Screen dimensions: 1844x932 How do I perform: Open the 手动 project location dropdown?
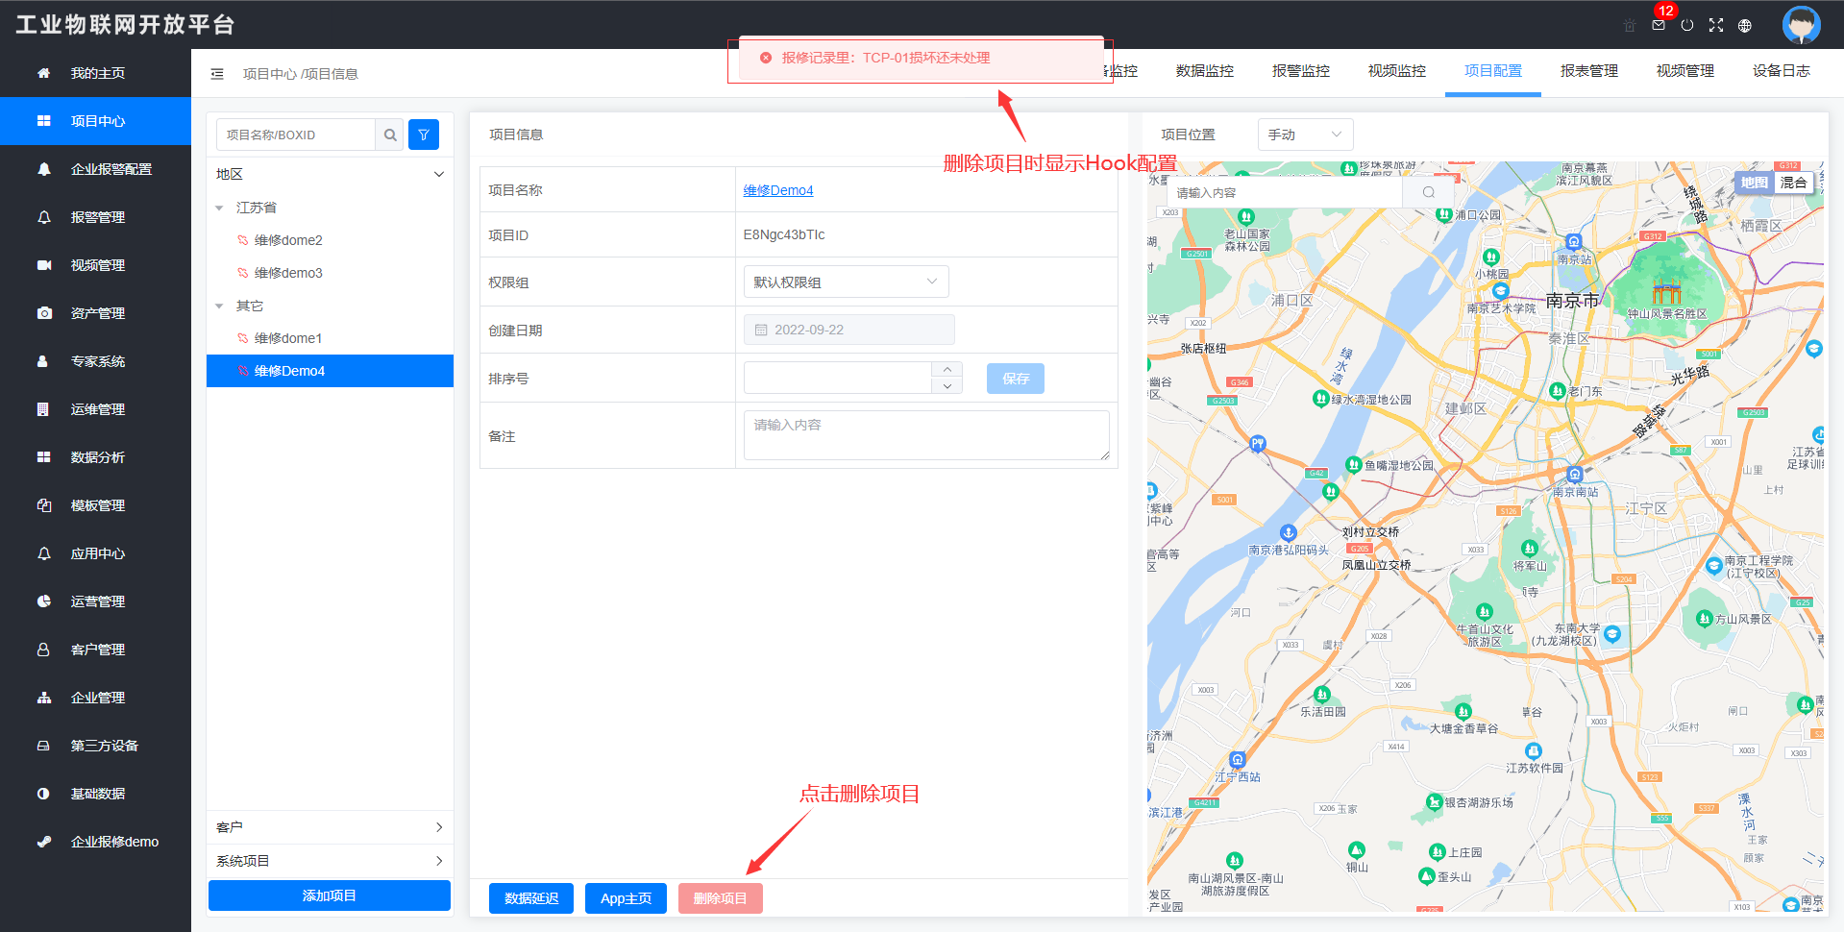pos(1304,135)
